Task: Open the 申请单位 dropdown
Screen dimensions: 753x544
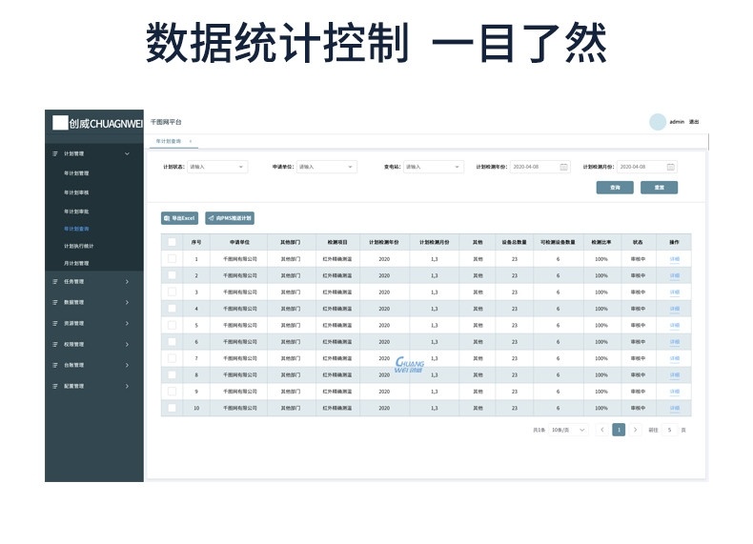Action: [327, 167]
